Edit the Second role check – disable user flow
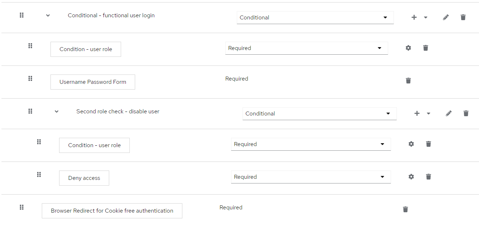 (449, 113)
